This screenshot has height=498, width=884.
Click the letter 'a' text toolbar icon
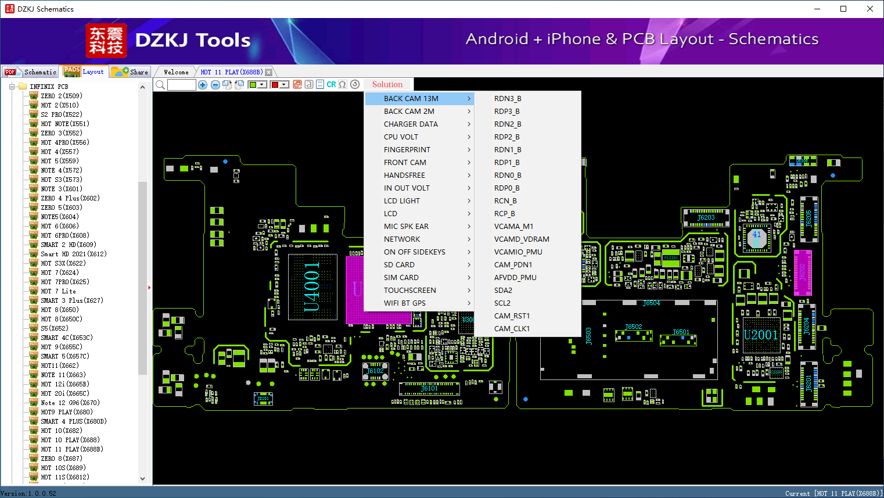click(x=309, y=84)
